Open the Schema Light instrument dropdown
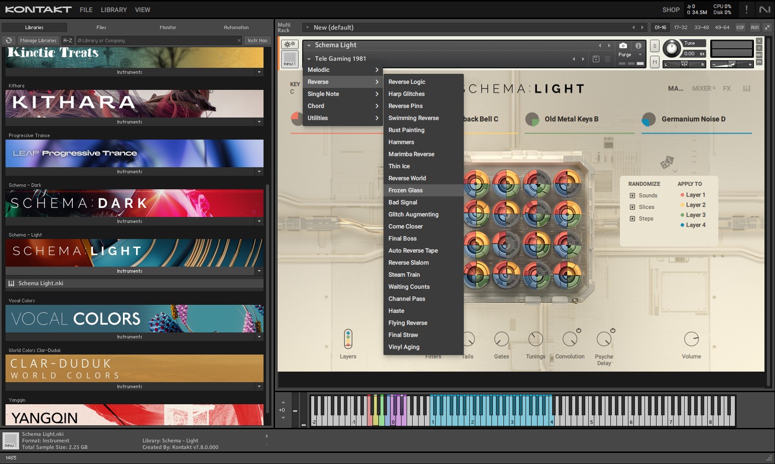The width and height of the screenshot is (775, 464). [309, 45]
